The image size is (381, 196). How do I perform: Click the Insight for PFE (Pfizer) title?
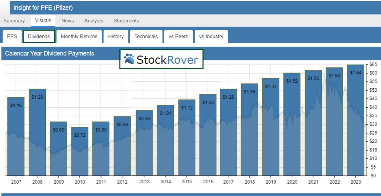pyautogui.click(x=43, y=7)
